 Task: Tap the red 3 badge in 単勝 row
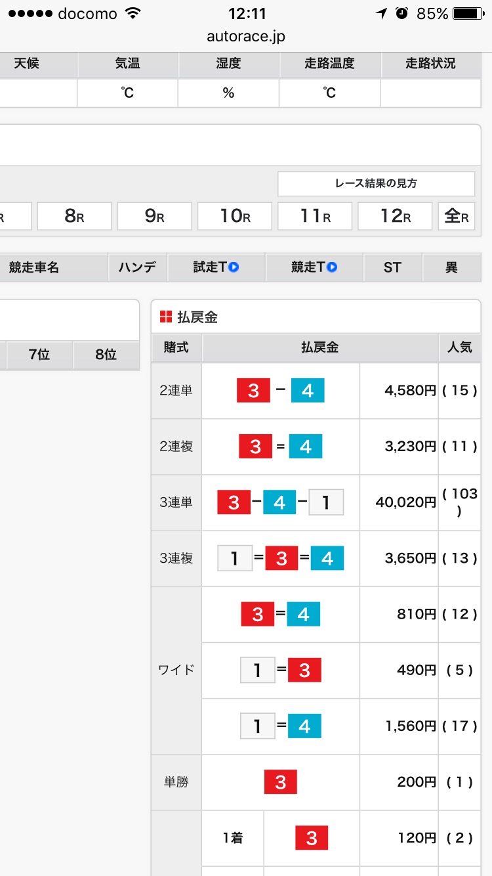coord(281,782)
